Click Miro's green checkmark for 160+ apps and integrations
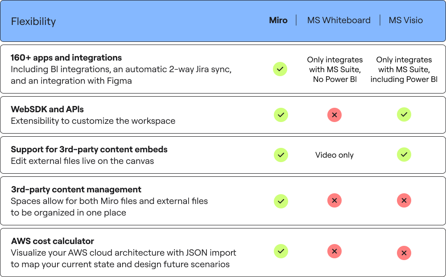The width and height of the screenshot is (446, 277). [x=280, y=69]
